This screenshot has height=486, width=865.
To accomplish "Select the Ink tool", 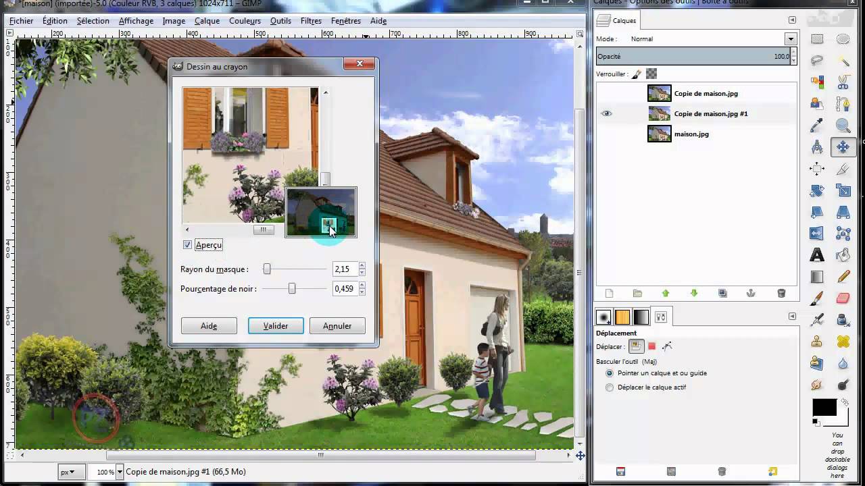I will point(843,320).
